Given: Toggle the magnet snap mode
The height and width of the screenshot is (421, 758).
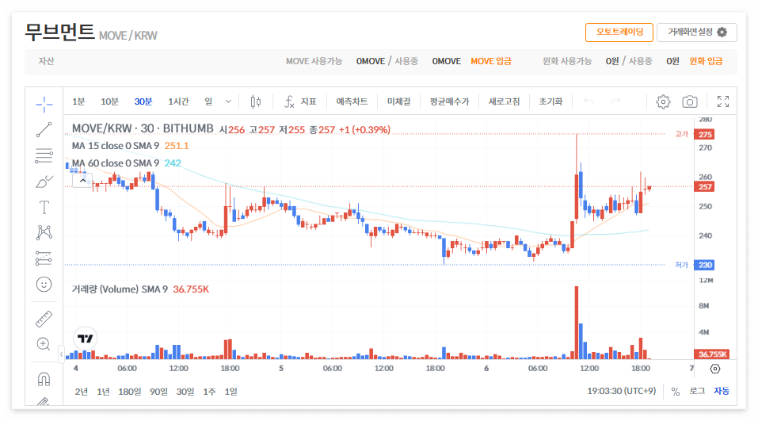Looking at the screenshot, I should (x=44, y=379).
